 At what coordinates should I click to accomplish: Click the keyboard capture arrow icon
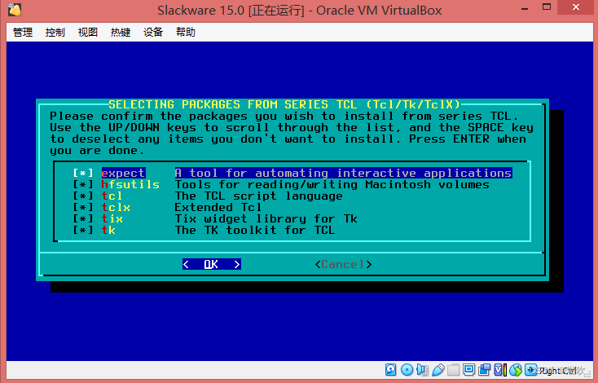pos(530,370)
